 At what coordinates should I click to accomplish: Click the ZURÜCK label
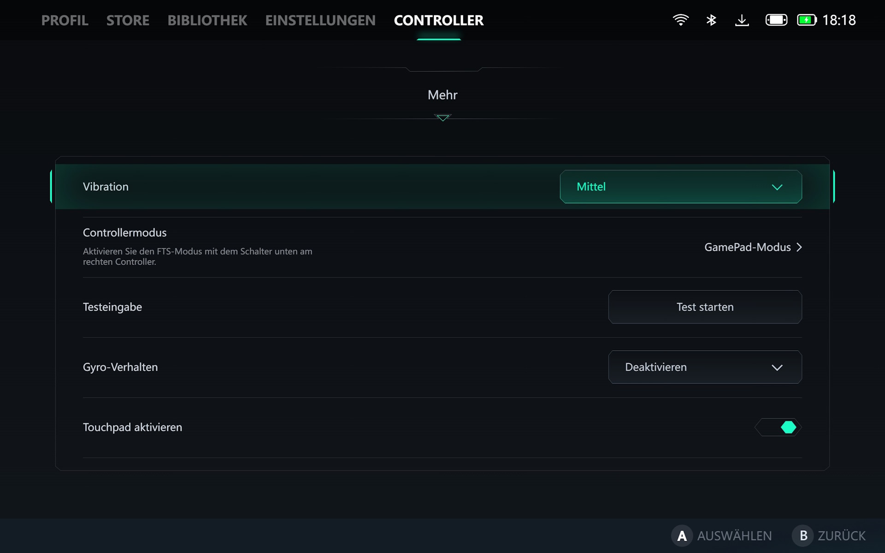(841, 536)
